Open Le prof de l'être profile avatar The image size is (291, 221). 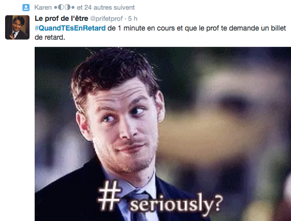17,27
